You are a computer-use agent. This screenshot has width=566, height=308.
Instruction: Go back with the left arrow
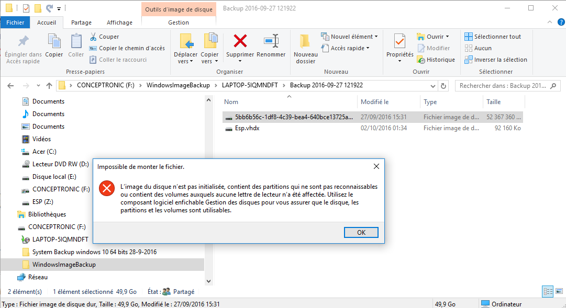(10, 85)
